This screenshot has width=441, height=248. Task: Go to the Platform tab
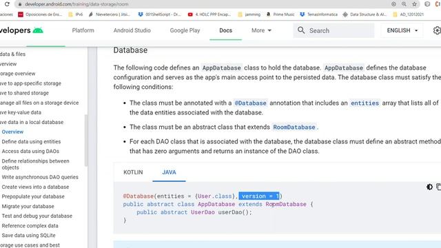point(83,30)
